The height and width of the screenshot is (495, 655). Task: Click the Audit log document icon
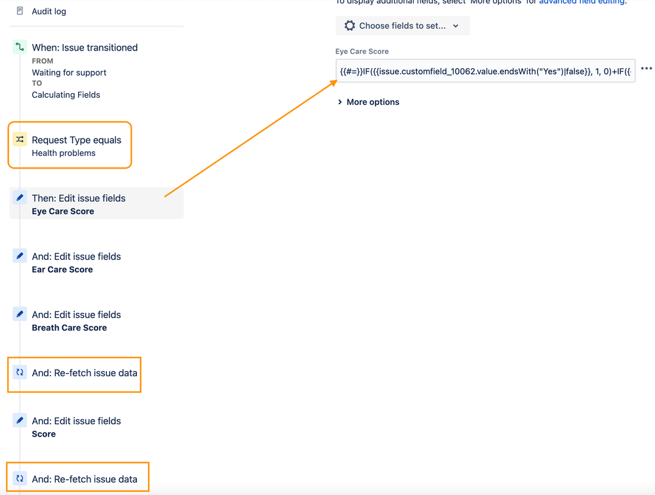(20, 11)
